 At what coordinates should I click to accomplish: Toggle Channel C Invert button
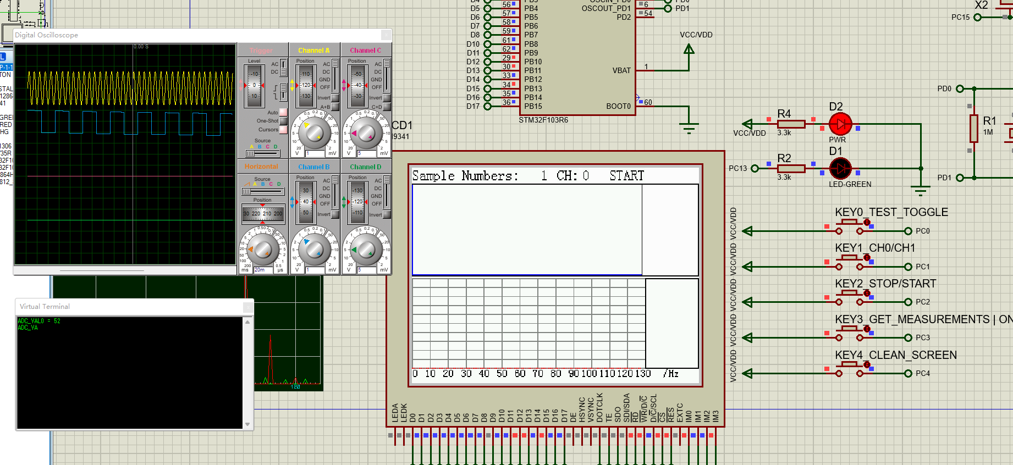coord(387,98)
